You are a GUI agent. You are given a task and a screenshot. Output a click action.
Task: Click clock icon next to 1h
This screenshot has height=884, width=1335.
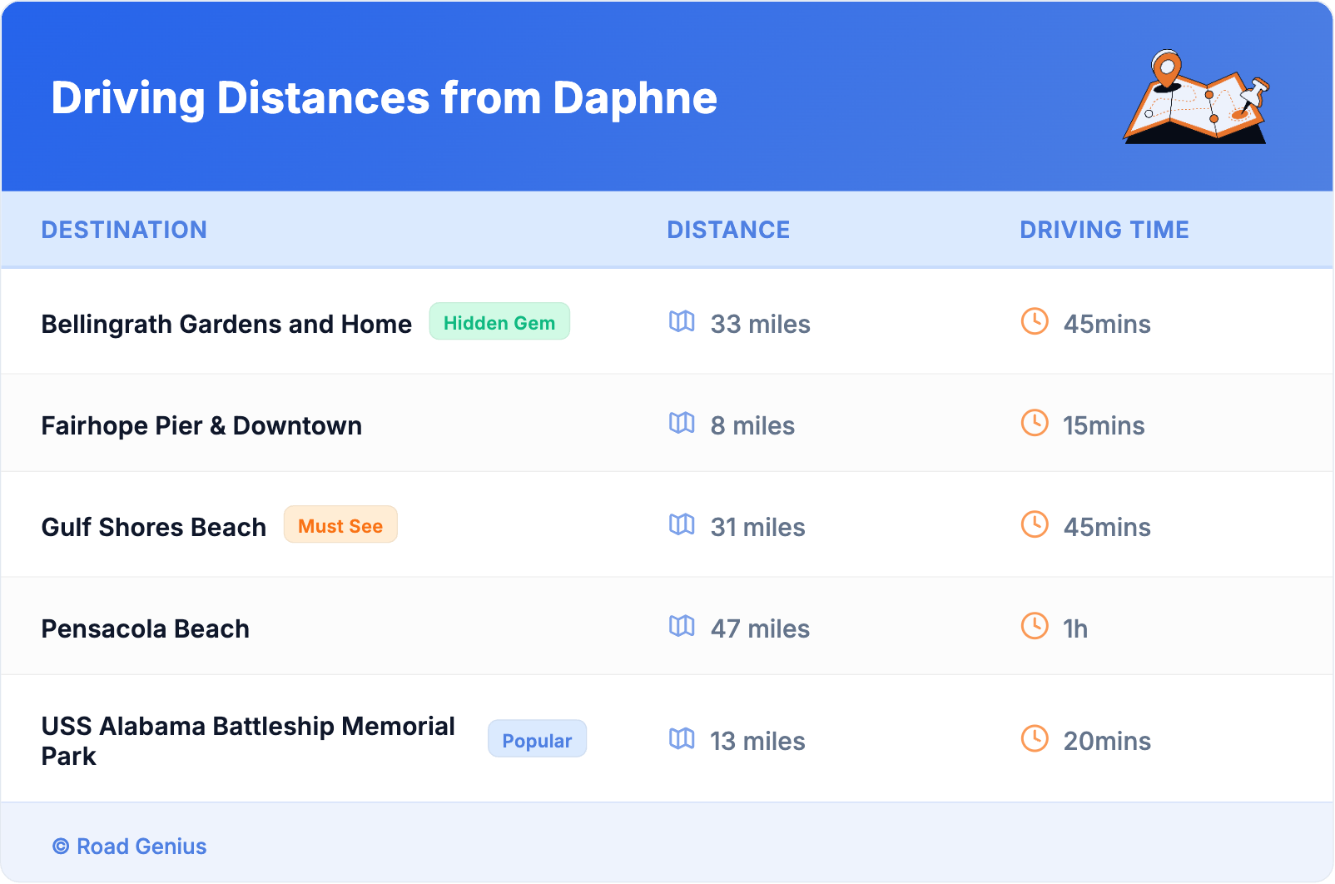pyautogui.click(x=1034, y=627)
